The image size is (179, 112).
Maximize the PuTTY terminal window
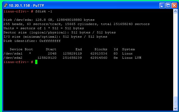click(x=168, y=5)
